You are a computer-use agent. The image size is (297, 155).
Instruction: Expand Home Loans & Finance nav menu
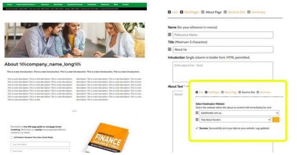(x=26, y=4)
